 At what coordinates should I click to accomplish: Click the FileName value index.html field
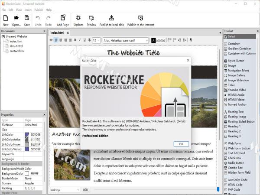click(33, 125)
